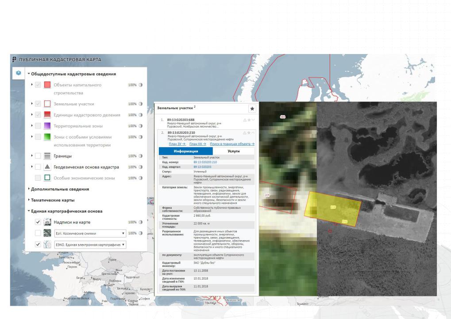Screen dimensions: 451x319
Task: Uncheck the ЕЭКО basemap checkbox
Action: pos(38,245)
